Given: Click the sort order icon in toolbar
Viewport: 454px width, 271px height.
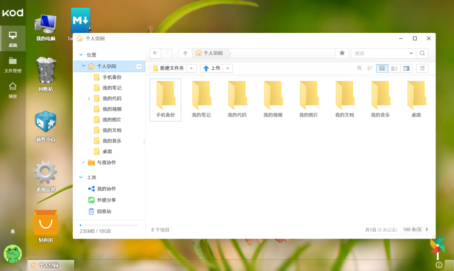Looking at the screenshot, I should click(x=370, y=68).
